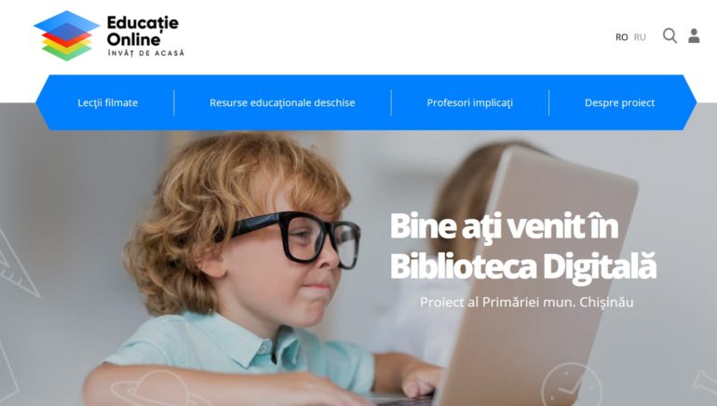Click the boy's black glasses in banner
The height and width of the screenshot is (406, 717).
point(292,237)
